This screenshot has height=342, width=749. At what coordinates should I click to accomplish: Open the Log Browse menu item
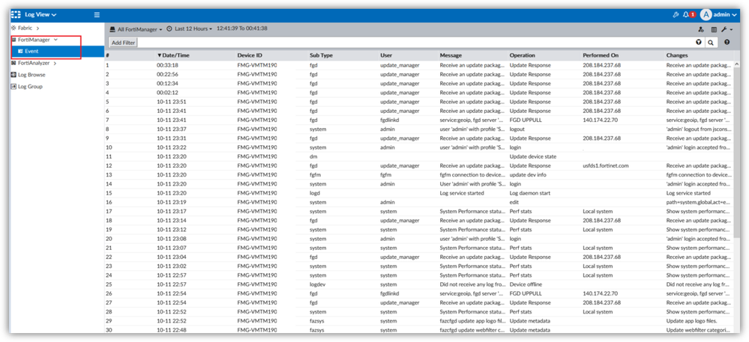(x=32, y=75)
